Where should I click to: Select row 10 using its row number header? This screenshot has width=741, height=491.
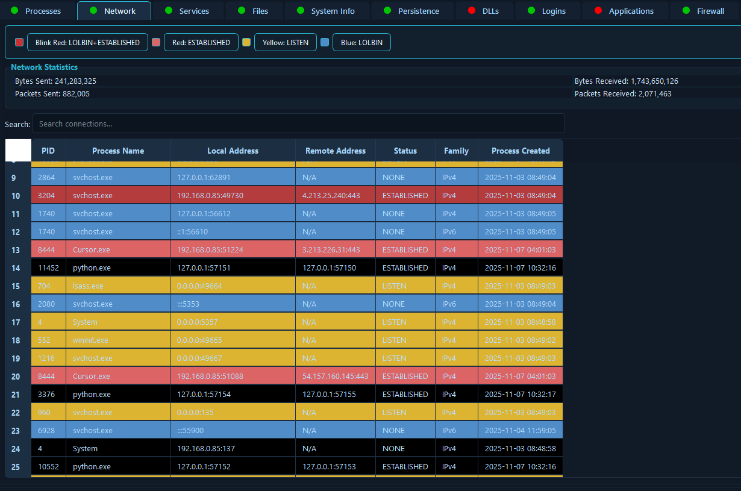coord(16,196)
